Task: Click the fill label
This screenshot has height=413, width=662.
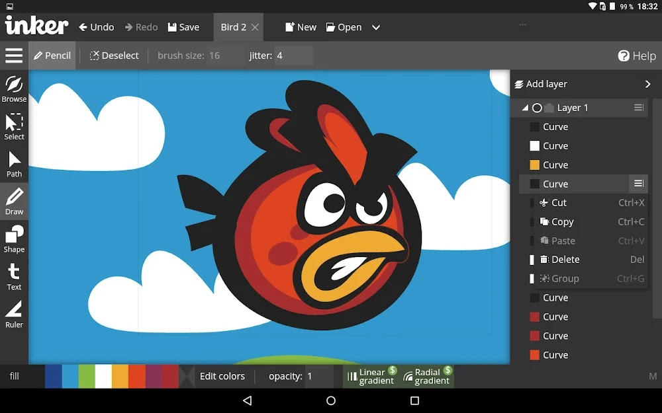Action: (15, 376)
